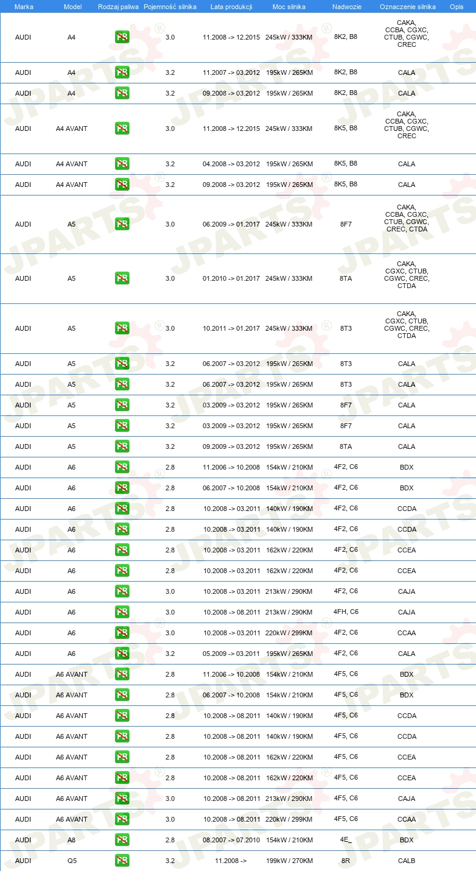
Task: Click the '8K2, B8' cell in A4 3.0 row
Action: [346, 37]
